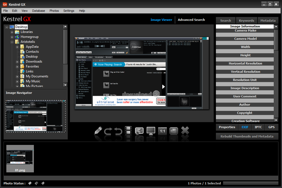
Task: Open the View menu
Action: (25, 11)
